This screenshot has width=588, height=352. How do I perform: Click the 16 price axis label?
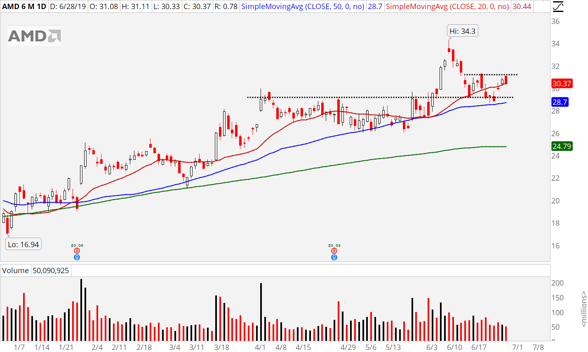click(x=556, y=246)
